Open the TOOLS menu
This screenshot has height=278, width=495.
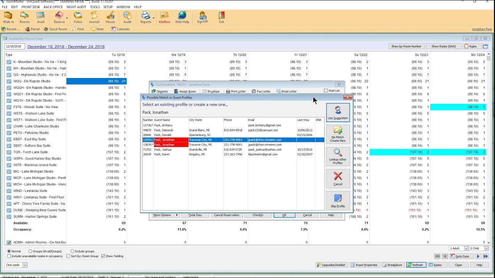pyautogui.click(x=95, y=7)
